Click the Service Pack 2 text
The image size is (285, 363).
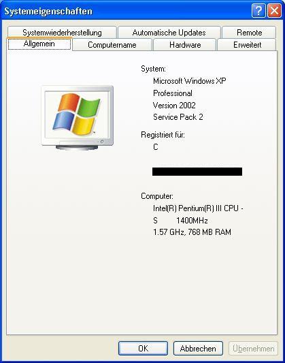coord(178,117)
